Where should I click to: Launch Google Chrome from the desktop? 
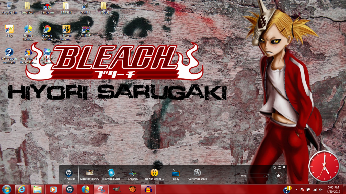47,33
